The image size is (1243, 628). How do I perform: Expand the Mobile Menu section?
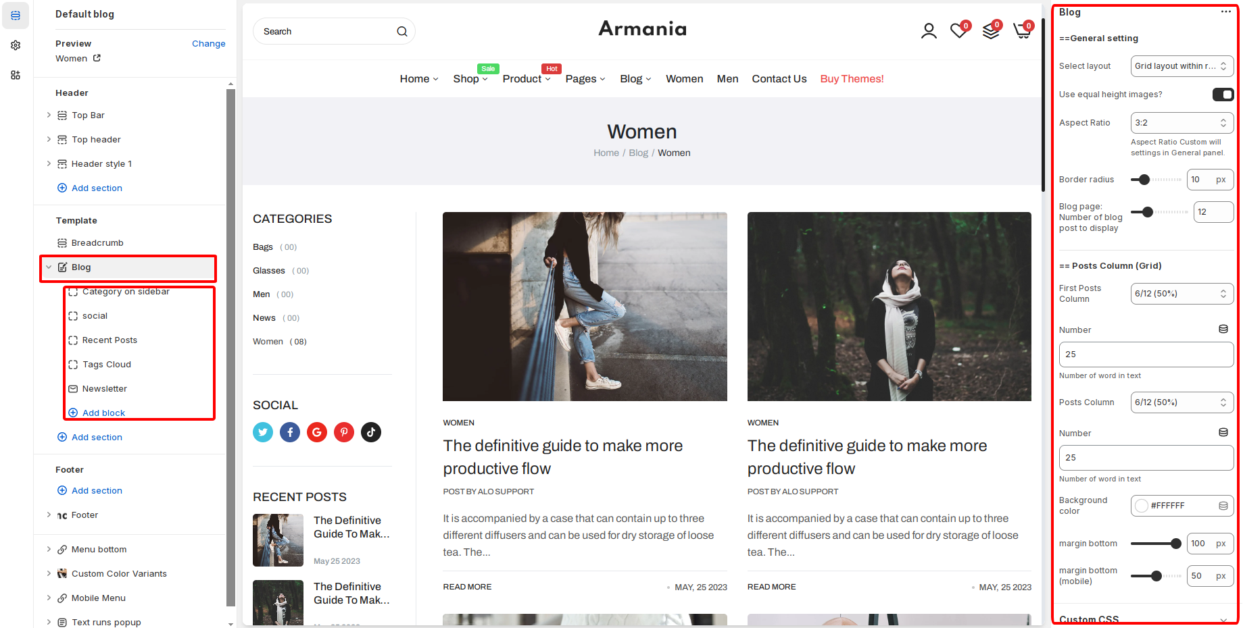(x=49, y=598)
